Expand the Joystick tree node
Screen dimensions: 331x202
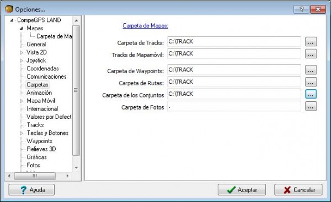coord(22,61)
